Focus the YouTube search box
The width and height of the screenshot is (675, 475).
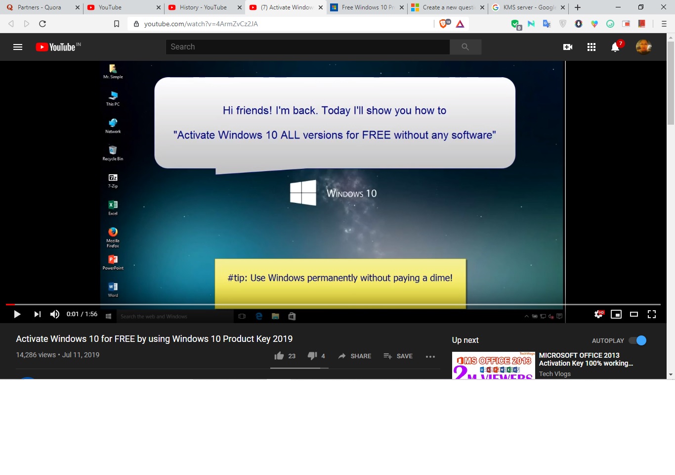(x=308, y=47)
